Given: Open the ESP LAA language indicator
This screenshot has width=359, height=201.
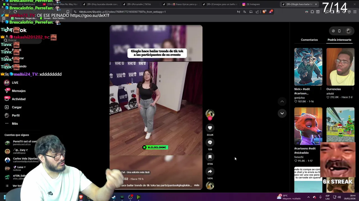Looking at the screenshot, I should (x=328, y=197).
